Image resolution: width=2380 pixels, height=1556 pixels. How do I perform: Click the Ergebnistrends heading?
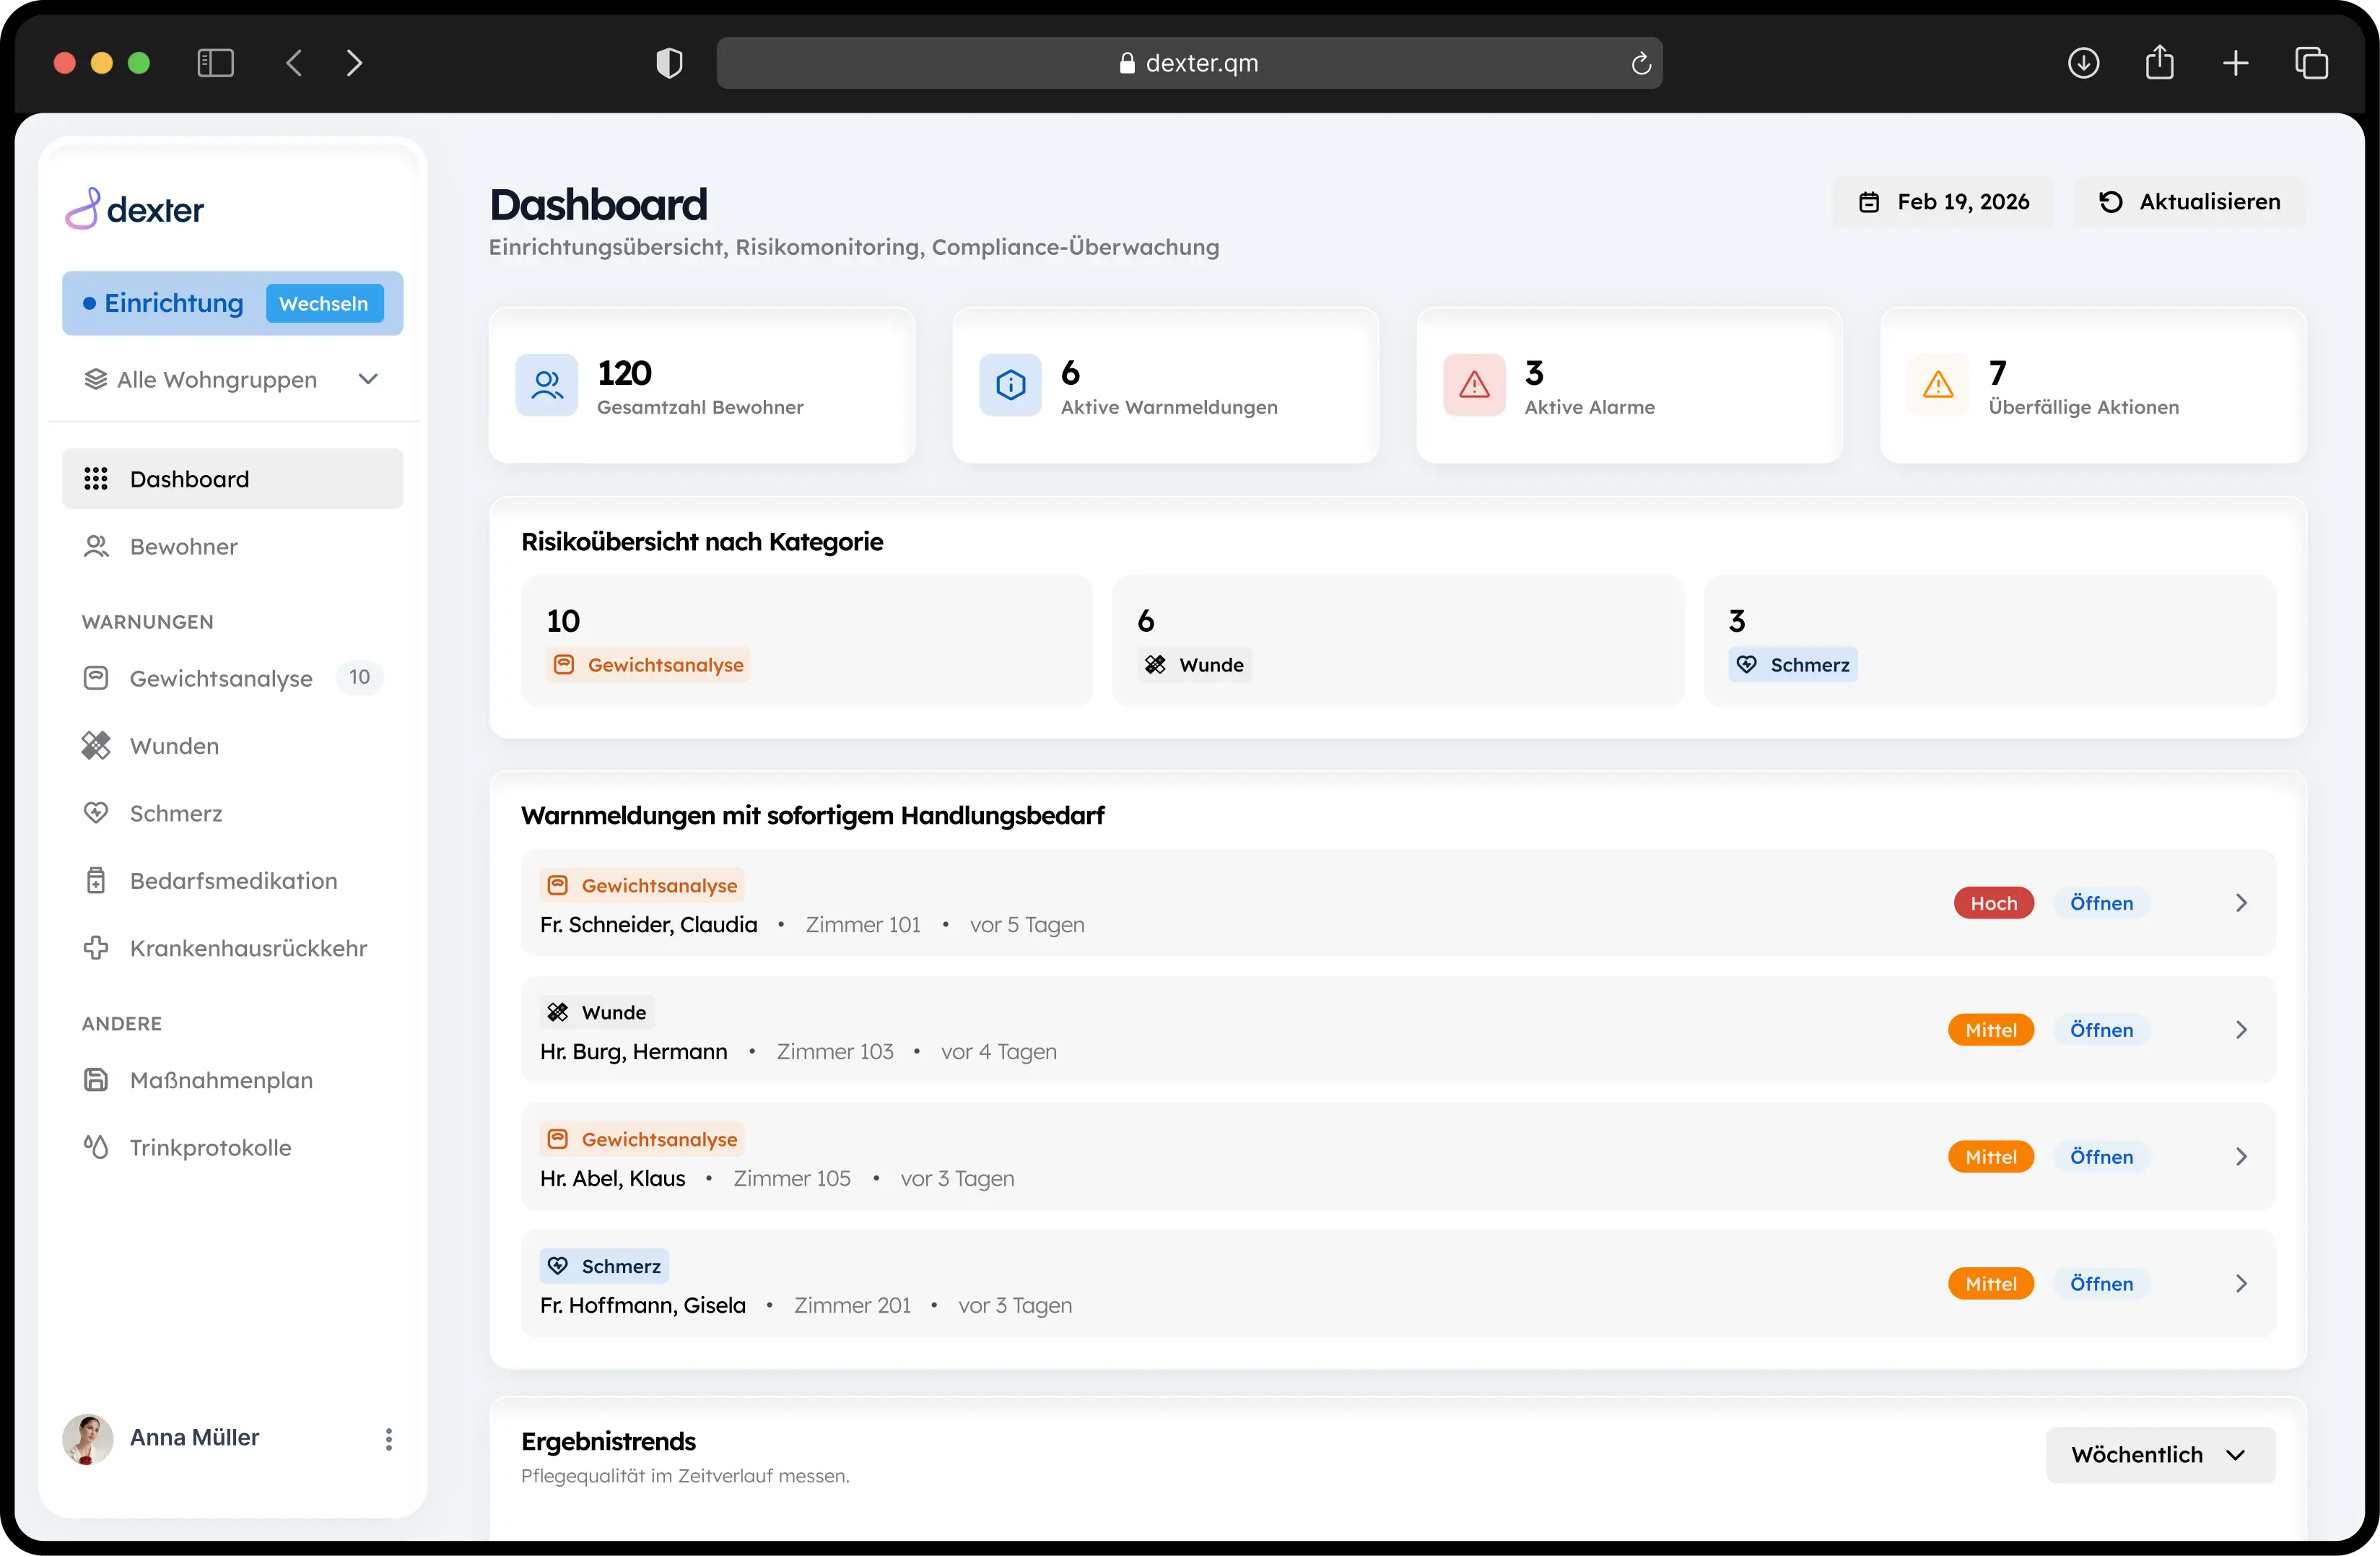pos(608,1441)
